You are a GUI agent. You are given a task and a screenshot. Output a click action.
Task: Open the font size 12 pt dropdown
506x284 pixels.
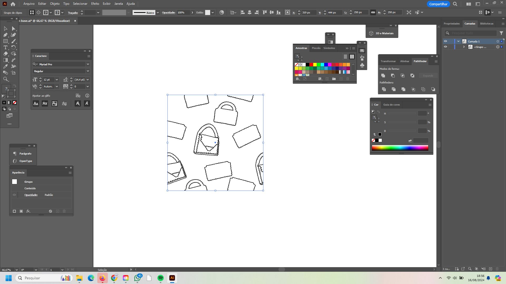click(57, 79)
